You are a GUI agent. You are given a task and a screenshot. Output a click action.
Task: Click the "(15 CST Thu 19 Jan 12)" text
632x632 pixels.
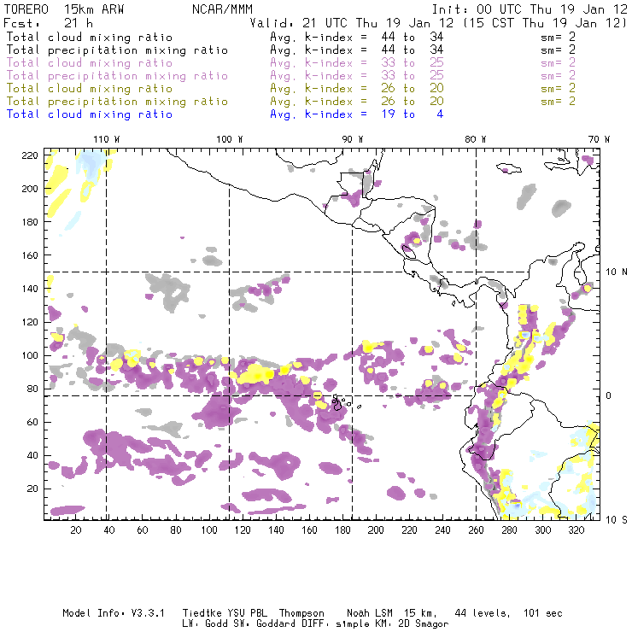tap(544, 23)
